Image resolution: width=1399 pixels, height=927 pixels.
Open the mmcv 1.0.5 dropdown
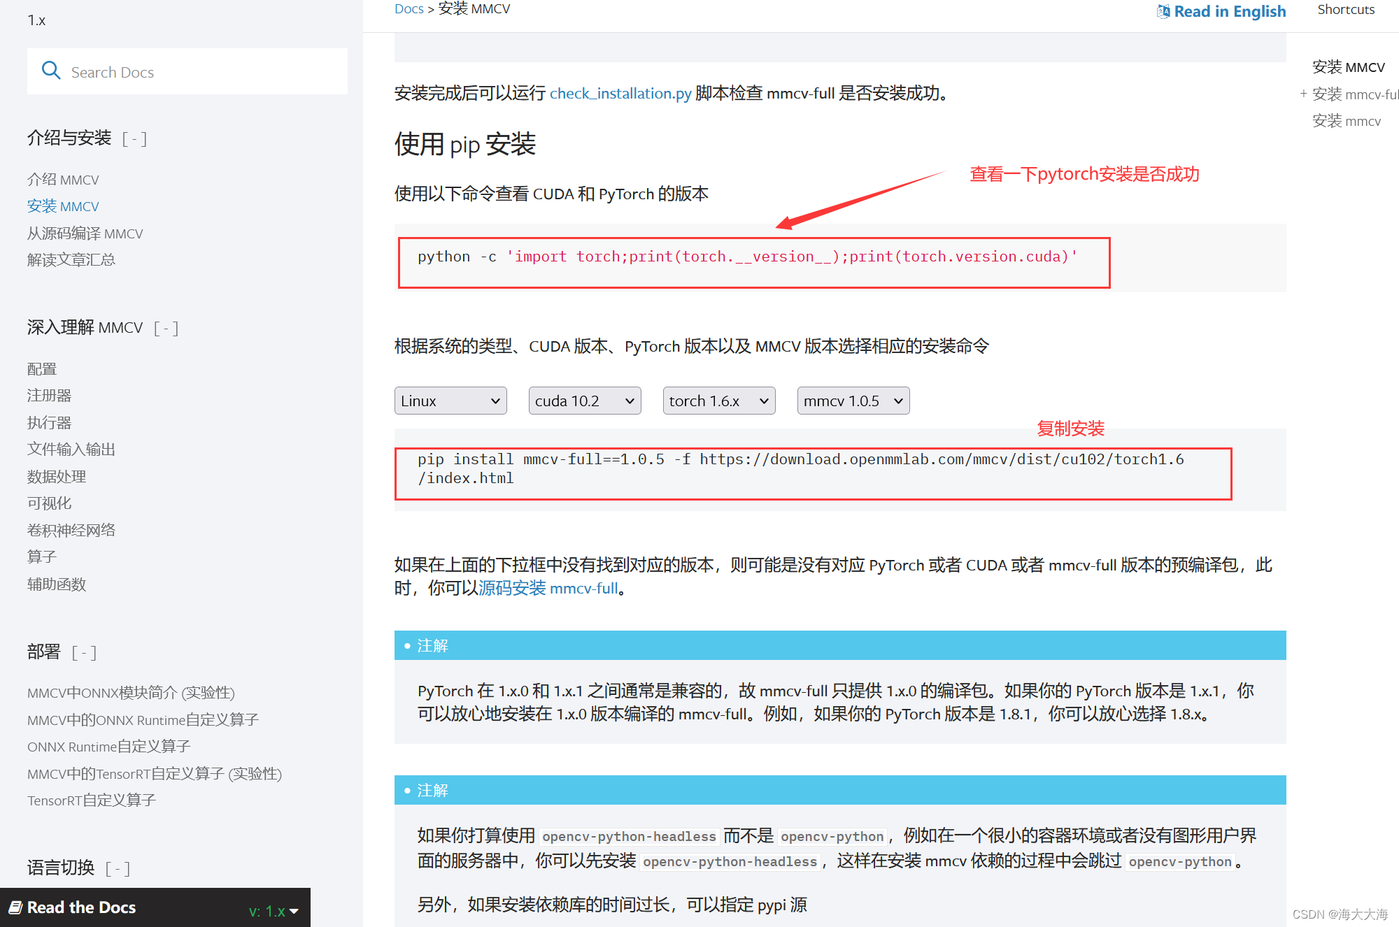click(853, 400)
